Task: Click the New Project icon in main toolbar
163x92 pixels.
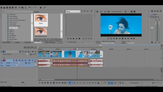Action: (x=2, y=7)
